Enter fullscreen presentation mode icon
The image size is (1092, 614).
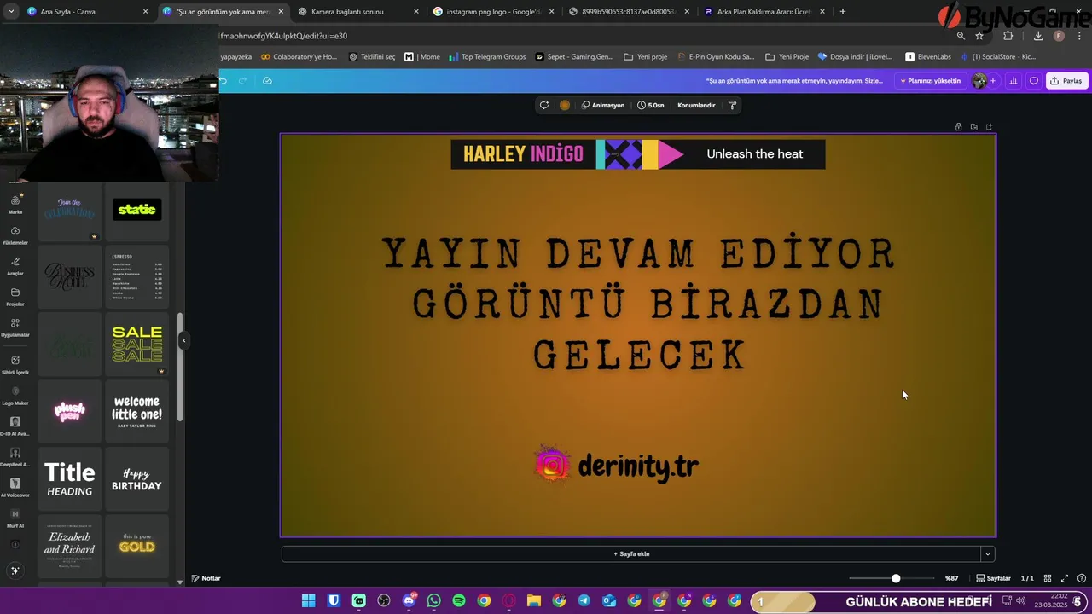[x=1065, y=578]
